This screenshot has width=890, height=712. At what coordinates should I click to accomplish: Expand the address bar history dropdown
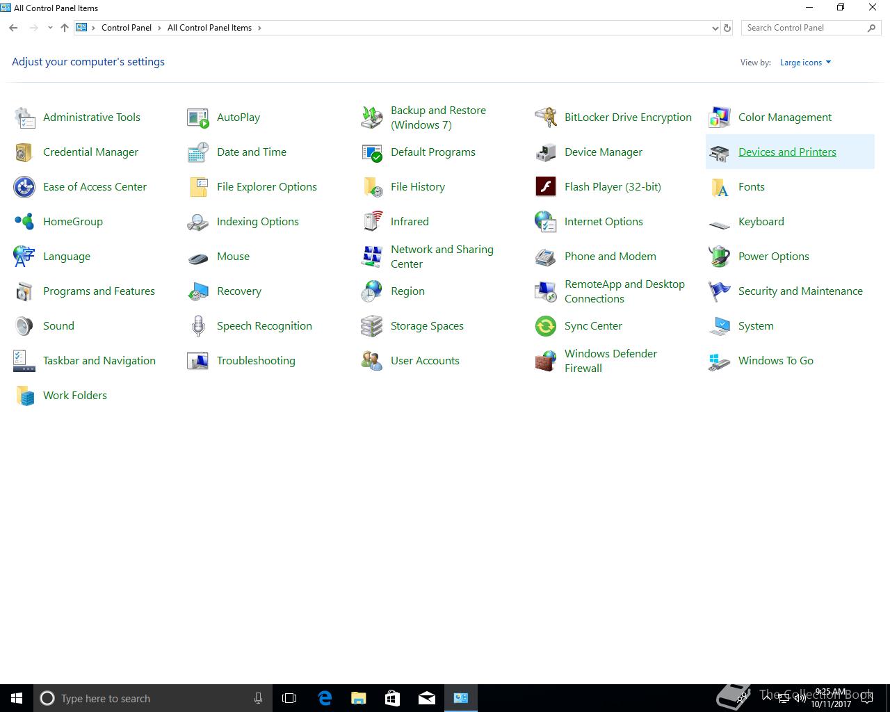[715, 29]
